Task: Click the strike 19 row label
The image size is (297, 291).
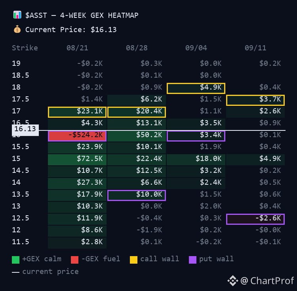Action: point(16,63)
